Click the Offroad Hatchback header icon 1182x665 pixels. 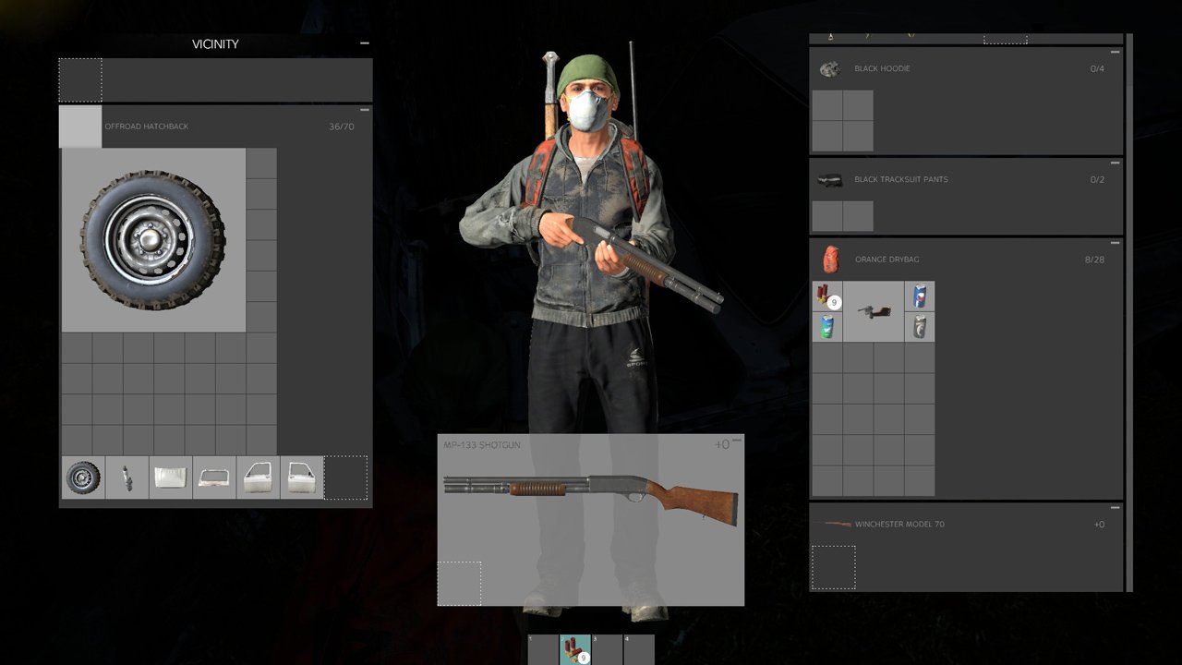click(x=80, y=127)
